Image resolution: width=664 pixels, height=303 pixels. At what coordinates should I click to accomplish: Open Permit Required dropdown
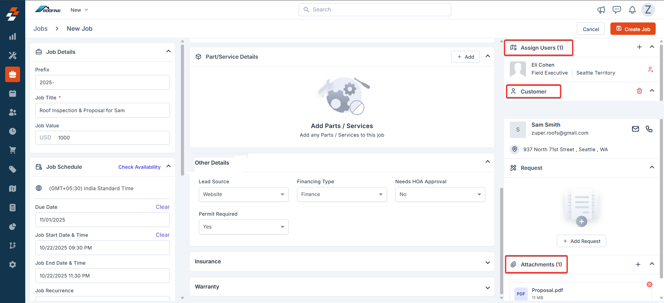243,227
